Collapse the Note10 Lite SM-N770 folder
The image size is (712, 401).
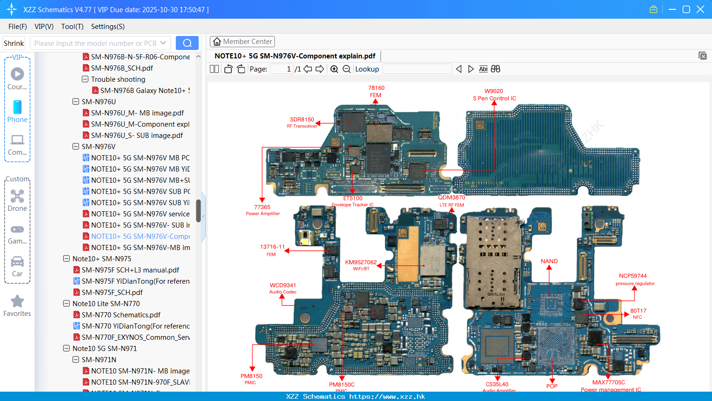66,303
